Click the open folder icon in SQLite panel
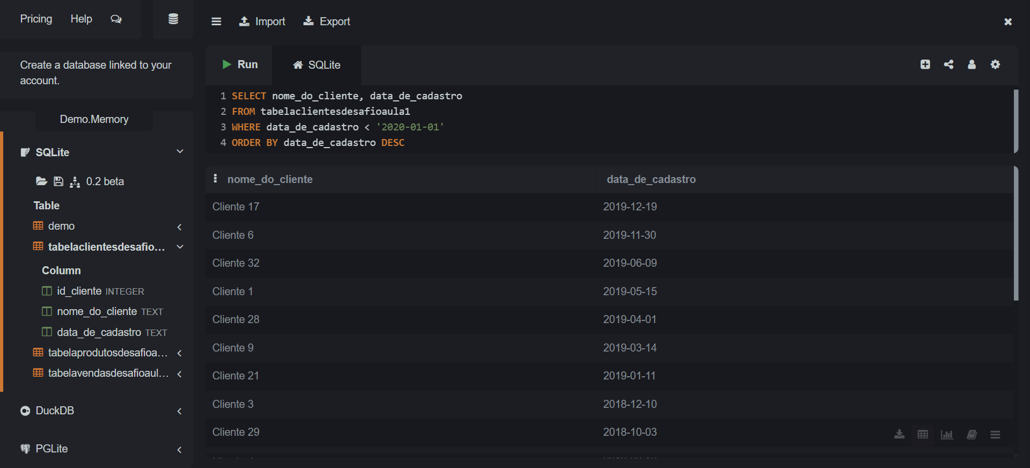 click(x=41, y=181)
